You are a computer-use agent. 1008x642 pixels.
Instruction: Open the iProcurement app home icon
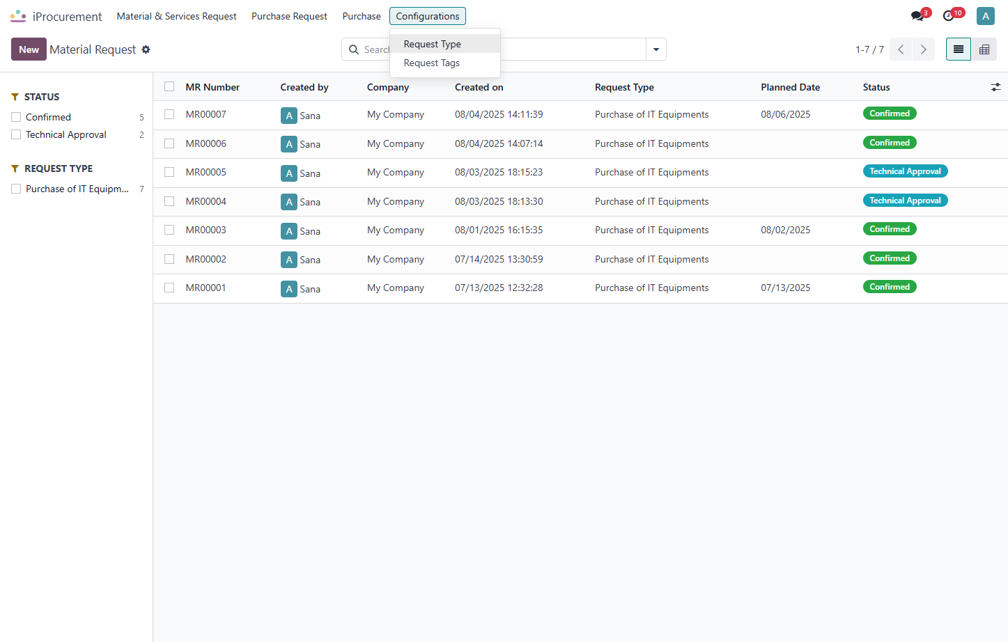[x=18, y=16]
